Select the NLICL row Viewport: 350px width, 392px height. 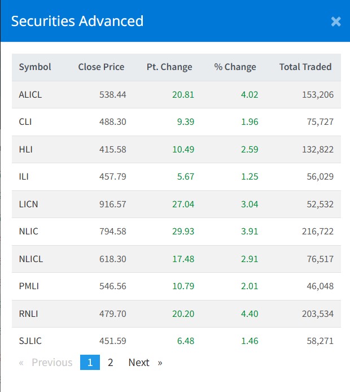coord(30,259)
